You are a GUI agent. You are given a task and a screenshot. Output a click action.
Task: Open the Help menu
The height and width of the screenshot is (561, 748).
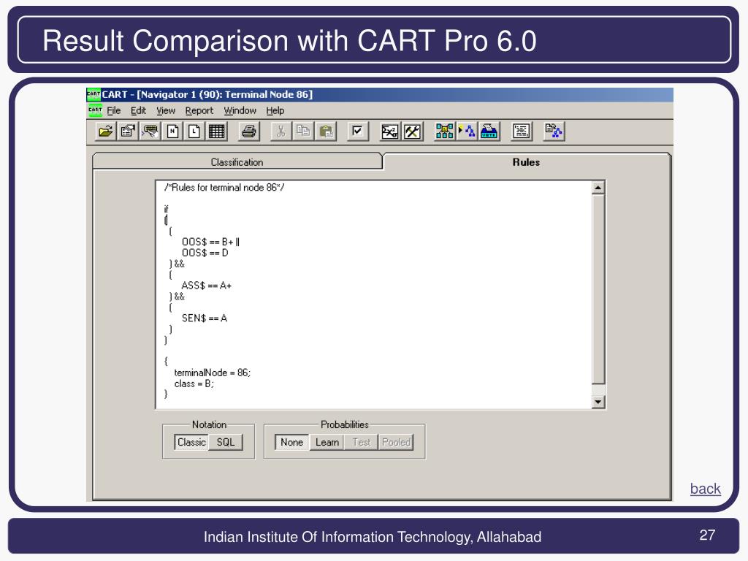point(275,111)
